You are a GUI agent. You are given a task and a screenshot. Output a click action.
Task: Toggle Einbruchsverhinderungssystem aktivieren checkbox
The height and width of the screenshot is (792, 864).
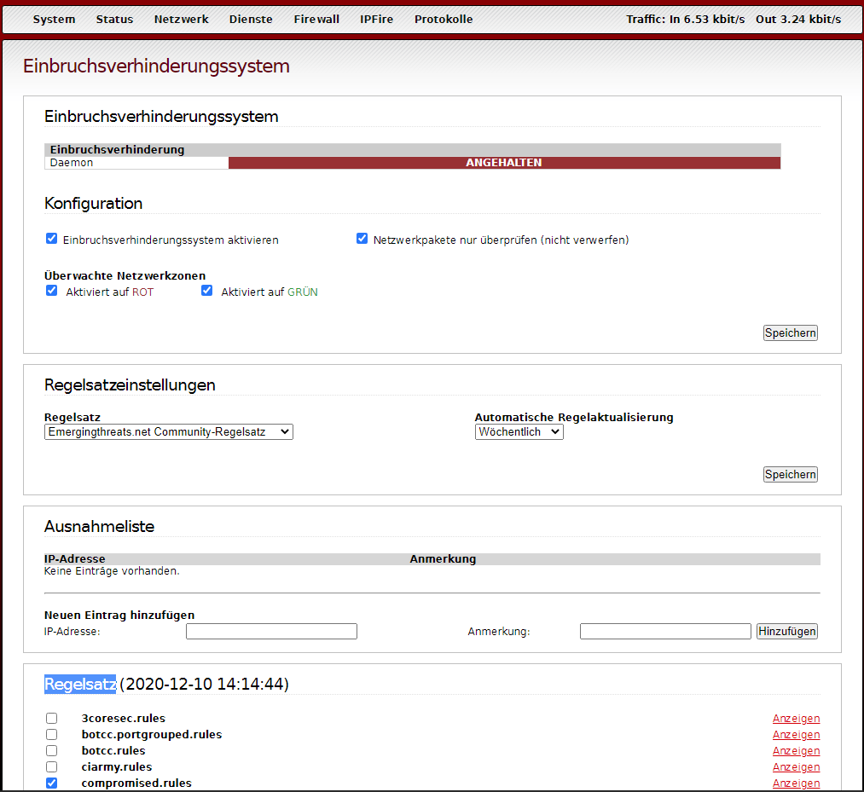(52, 239)
